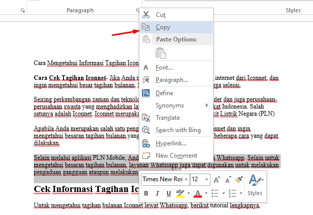
Task: Click the 'Cara Mengetahui Informasi Tagihan' title line
Action: 86,63
